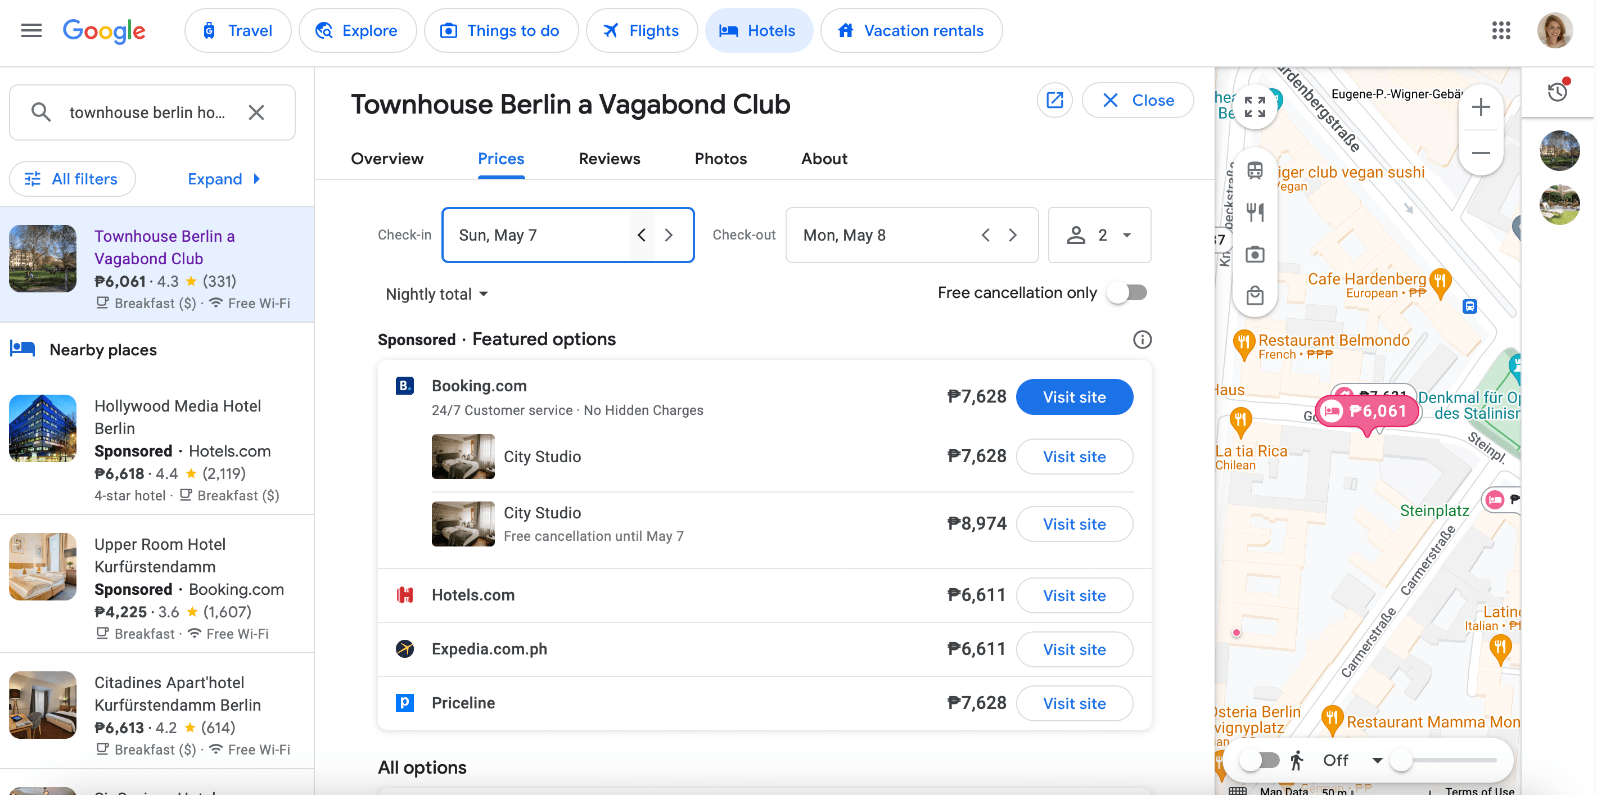
Task: Move check-out date one day earlier
Action: [x=986, y=235]
